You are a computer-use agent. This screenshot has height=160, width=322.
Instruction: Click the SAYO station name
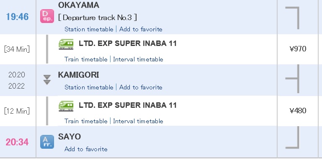click(x=70, y=137)
